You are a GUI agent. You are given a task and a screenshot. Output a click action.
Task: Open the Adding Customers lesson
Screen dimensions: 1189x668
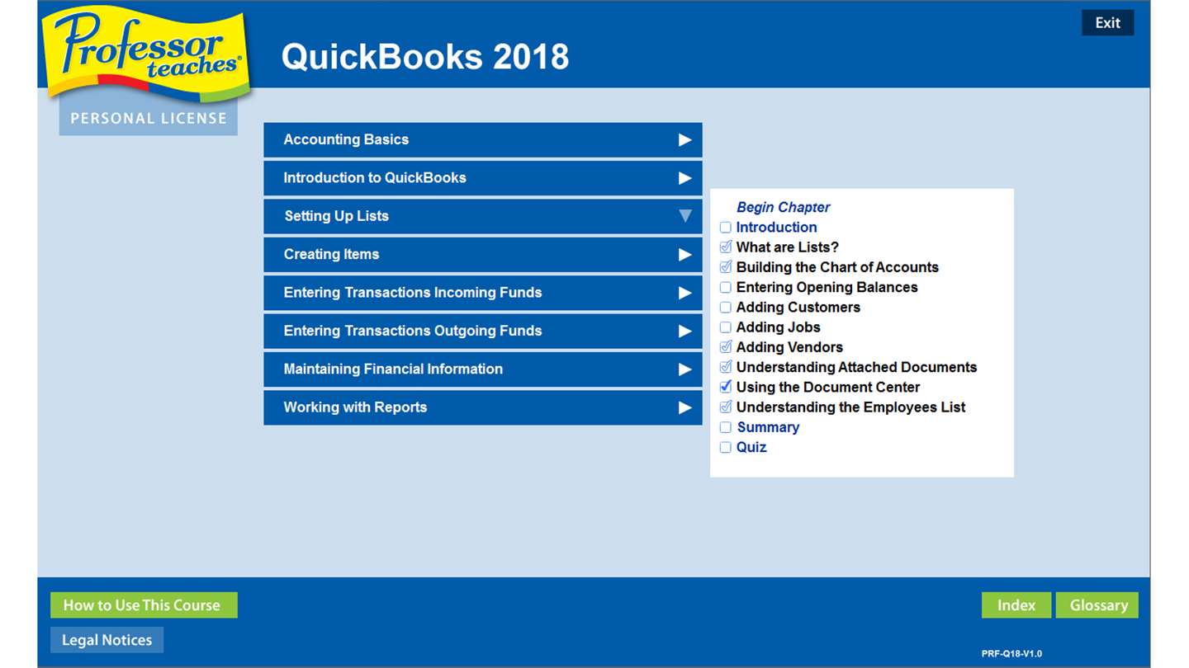pos(798,308)
